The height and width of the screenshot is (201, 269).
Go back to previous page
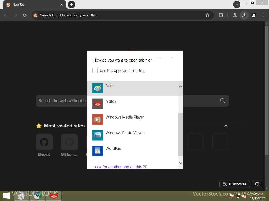point(6,15)
